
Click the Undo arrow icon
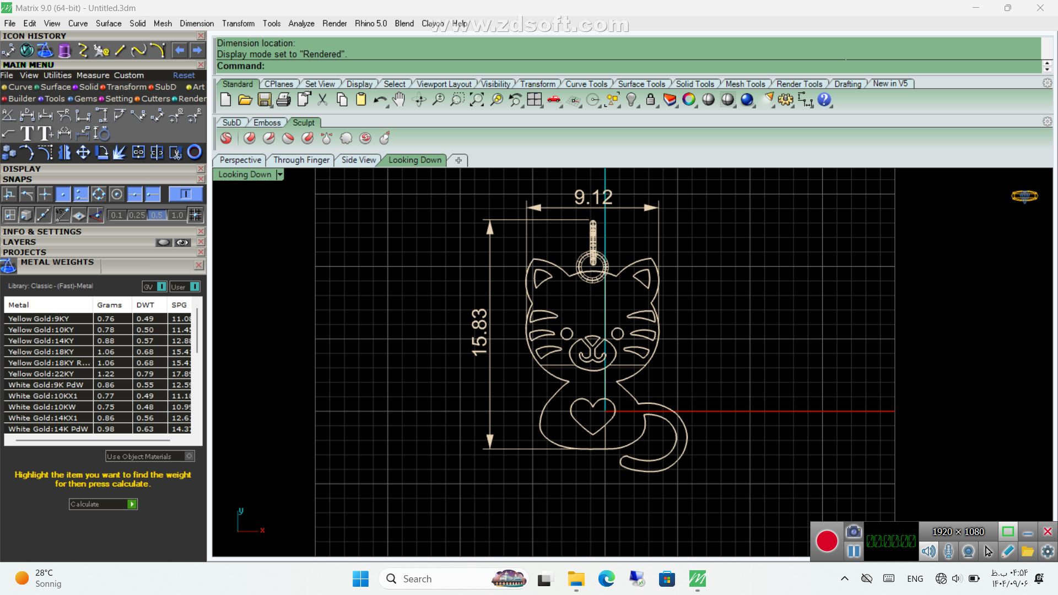pyautogui.click(x=380, y=100)
